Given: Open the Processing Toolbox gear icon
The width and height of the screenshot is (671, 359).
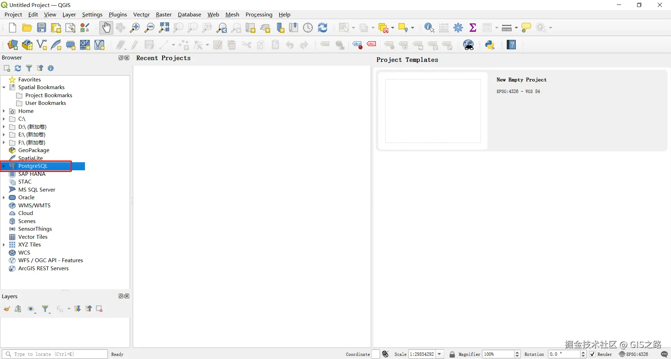Looking at the screenshot, I should coord(458,28).
